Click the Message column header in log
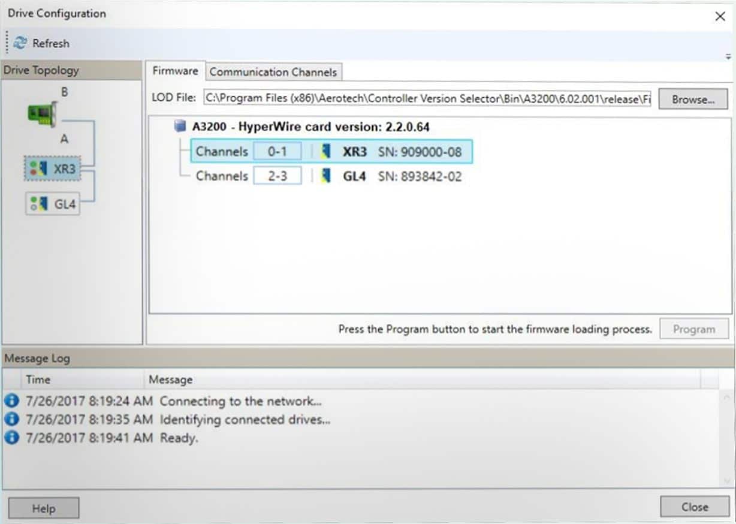 click(x=171, y=380)
